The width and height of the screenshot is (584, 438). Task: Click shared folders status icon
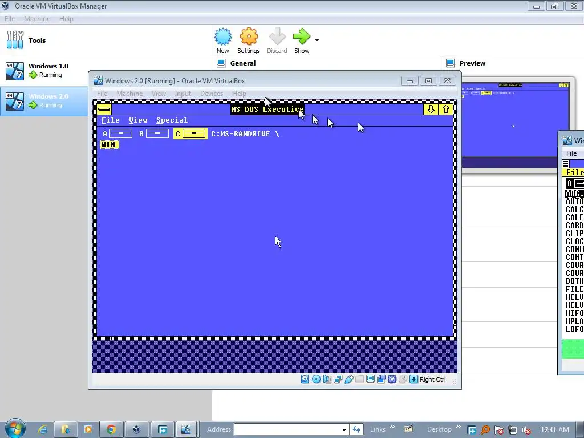coord(359,379)
